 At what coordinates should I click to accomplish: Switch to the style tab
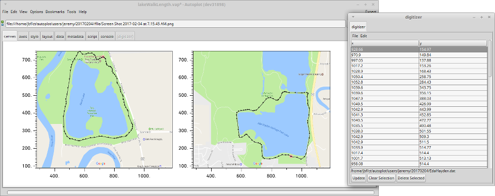[x=34, y=37]
